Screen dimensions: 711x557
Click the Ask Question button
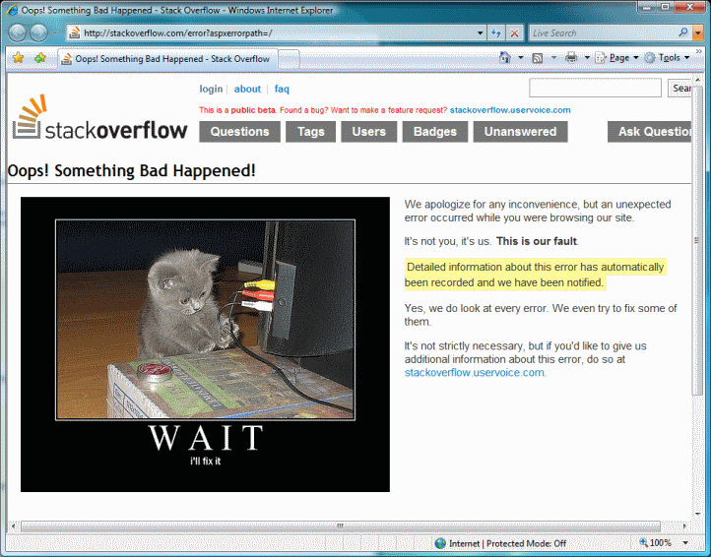[649, 132]
